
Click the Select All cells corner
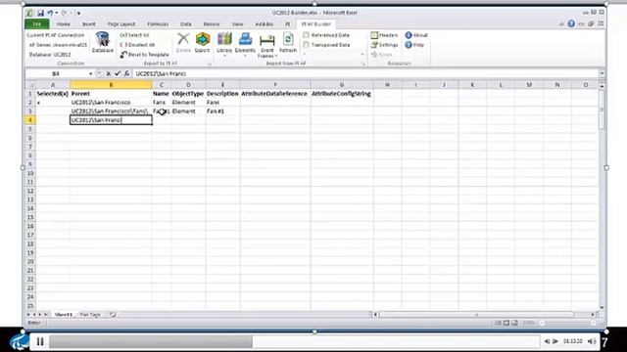(30, 85)
